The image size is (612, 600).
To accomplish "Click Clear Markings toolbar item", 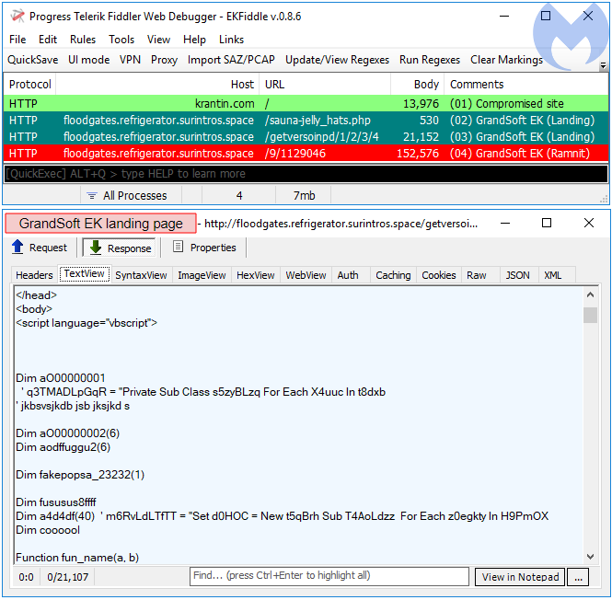I will (x=506, y=60).
